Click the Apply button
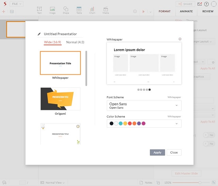 coord(157,153)
